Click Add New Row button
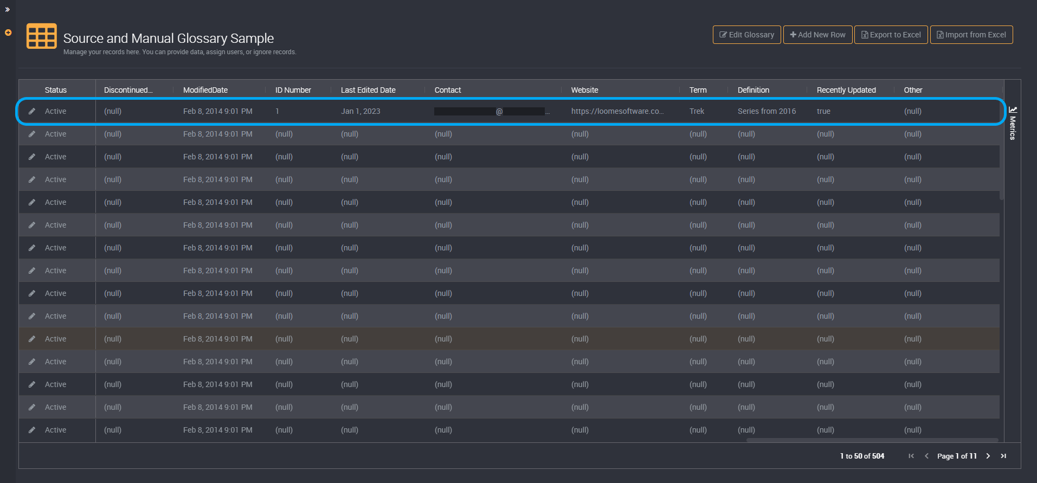The image size is (1037, 483). coord(817,35)
